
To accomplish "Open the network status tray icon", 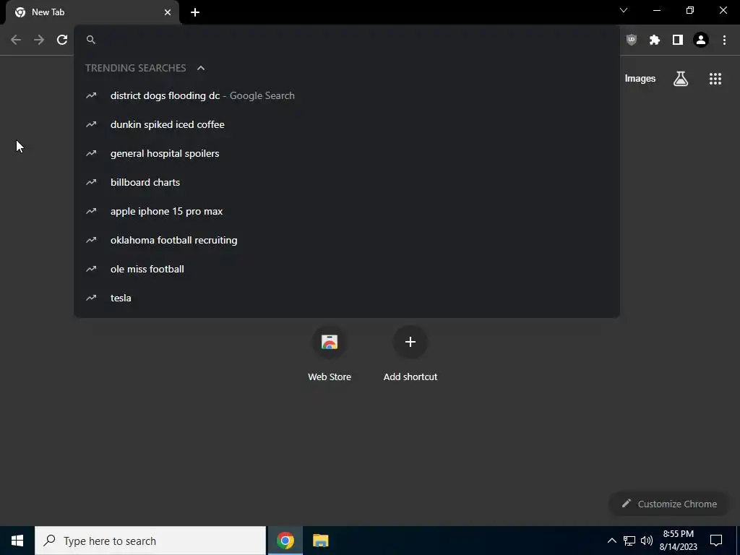I will [629, 541].
